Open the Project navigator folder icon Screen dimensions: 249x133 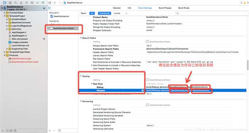5,3
